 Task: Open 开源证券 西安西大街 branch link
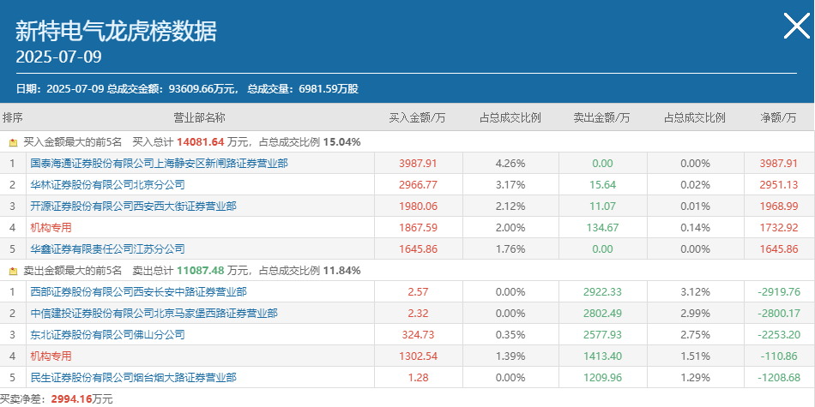coord(133,206)
